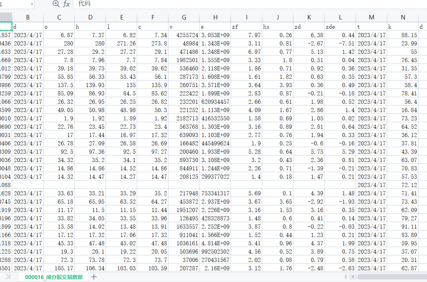Open the fx insert function dialog
The width and height of the screenshot is (427, 282).
(x=66, y=4)
